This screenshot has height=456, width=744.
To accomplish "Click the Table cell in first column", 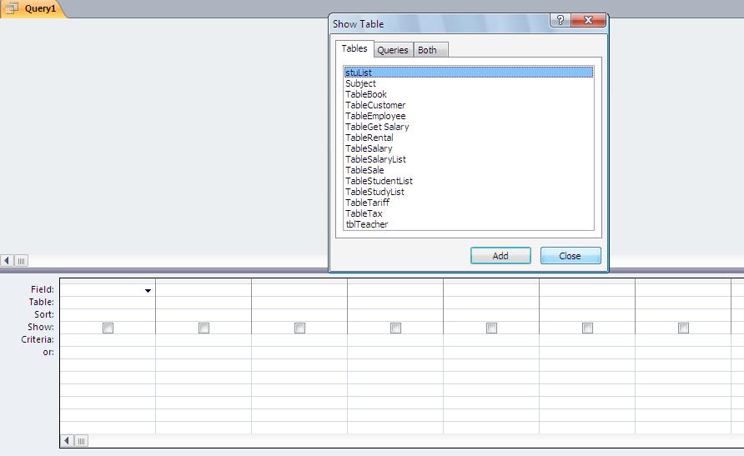I will tap(108, 303).
